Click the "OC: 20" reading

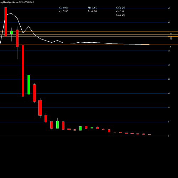(121, 8)
